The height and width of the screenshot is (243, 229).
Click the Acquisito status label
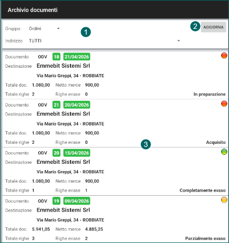[216, 142]
